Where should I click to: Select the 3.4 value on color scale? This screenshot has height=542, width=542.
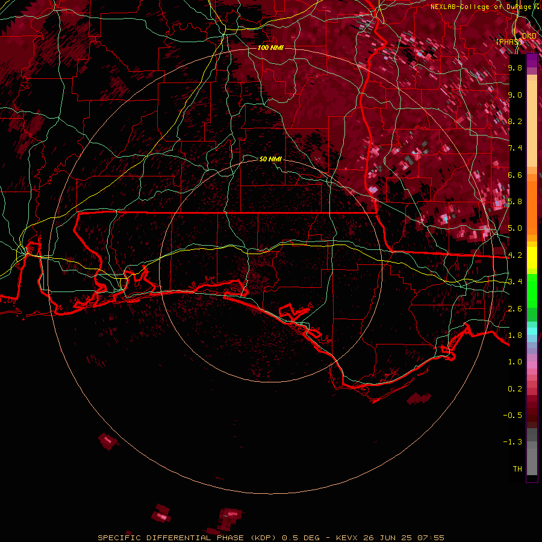pos(515,282)
